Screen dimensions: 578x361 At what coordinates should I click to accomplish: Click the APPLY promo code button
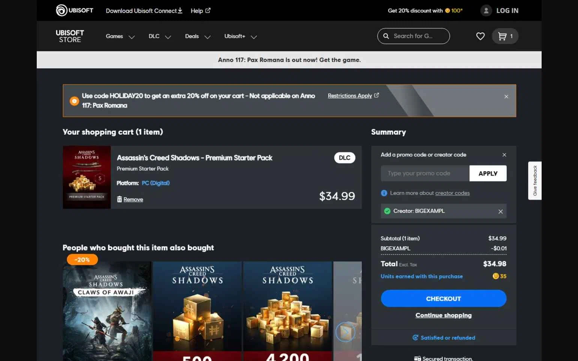coord(488,173)
